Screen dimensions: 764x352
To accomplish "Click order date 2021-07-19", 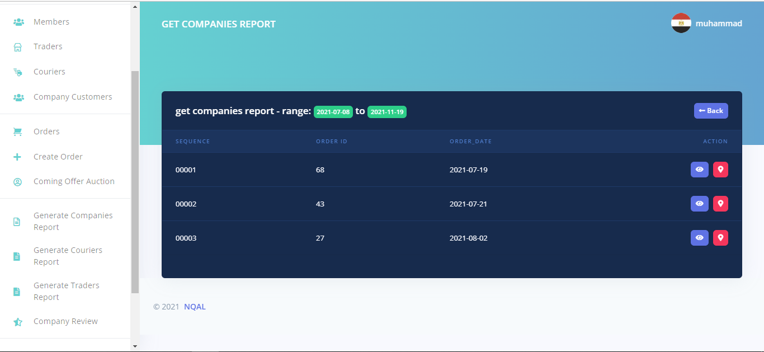I will 469,170.
